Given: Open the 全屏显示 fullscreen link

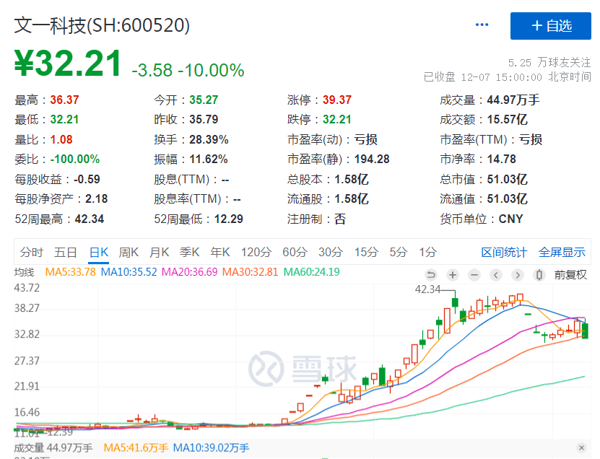Looking at the screenshot, I should (x=562, y=253).
